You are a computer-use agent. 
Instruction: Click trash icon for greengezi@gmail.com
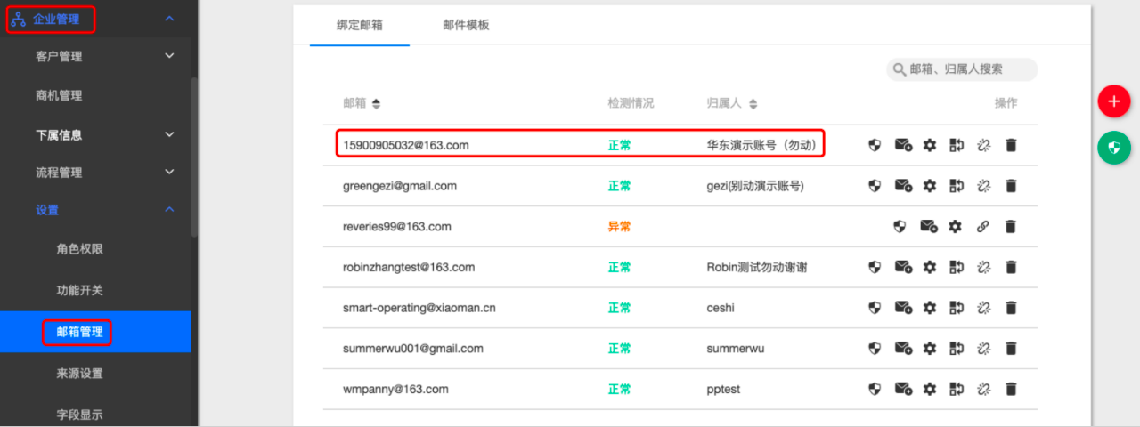[1011, 186]
